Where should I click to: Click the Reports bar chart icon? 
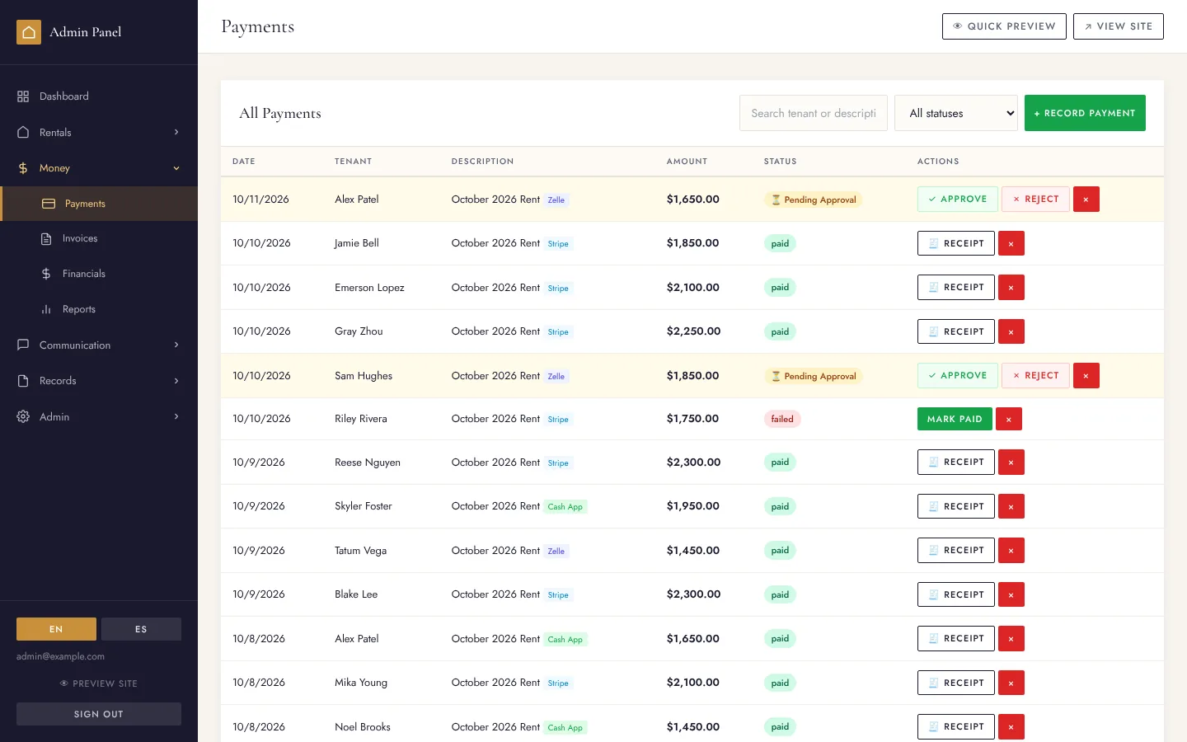[x=46, y=309]
